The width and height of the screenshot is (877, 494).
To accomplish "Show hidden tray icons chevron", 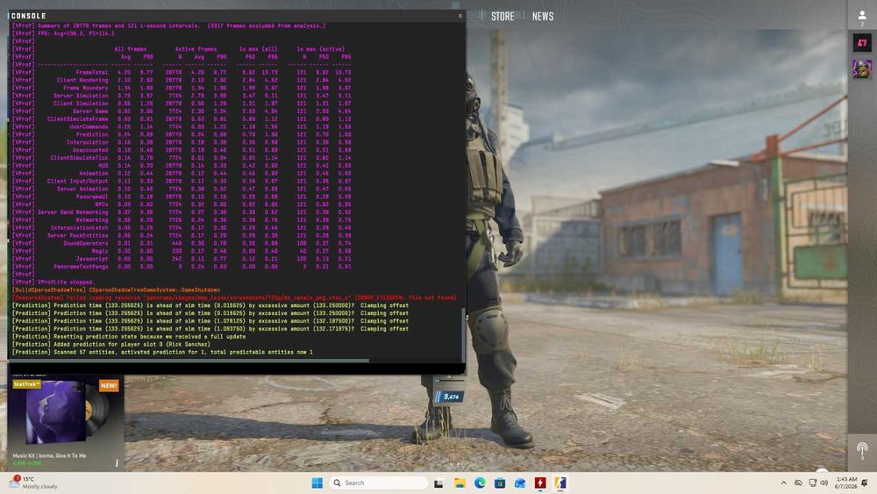I will 783,483.
